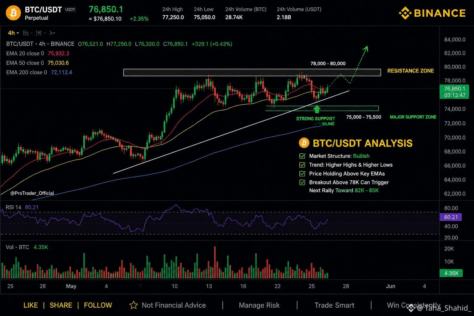Click the Manage Risk label

[259, 305]
